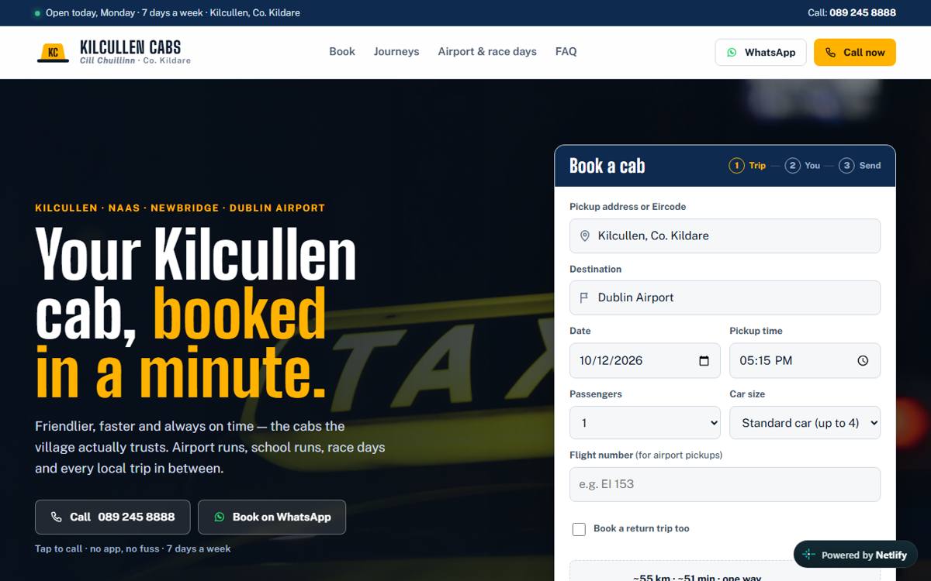
Task: Open the calendar picker icon in the Date field
Action: click(704, 360)
